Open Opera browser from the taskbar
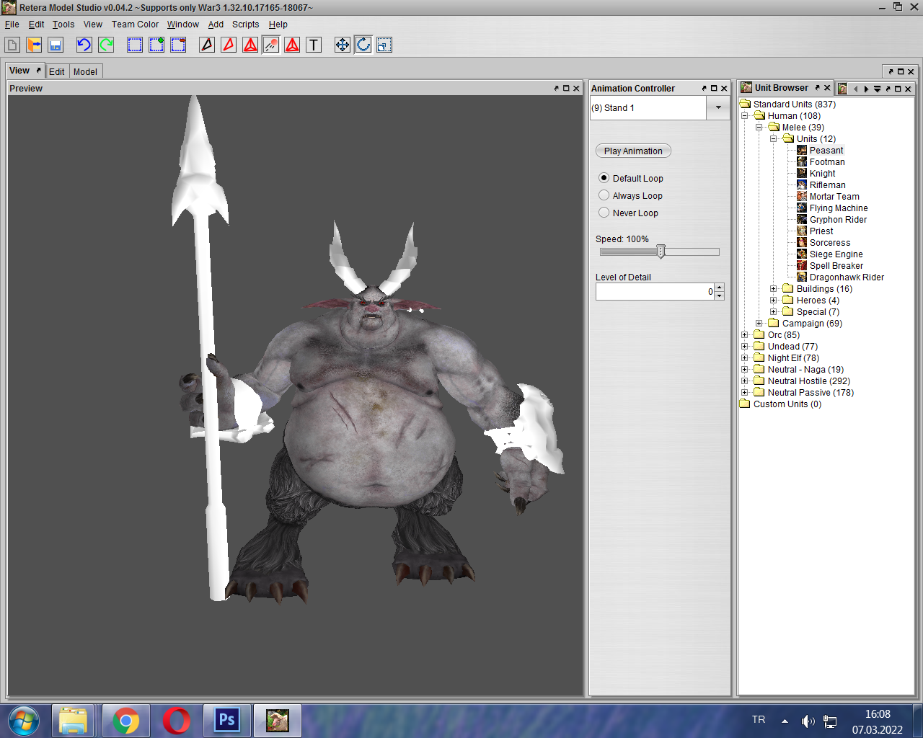 point(177,720)
